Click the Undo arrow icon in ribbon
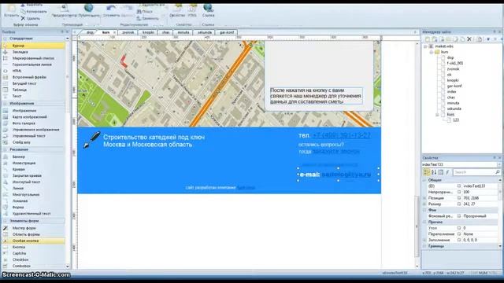504x283 pixels. tap(111, 9)
